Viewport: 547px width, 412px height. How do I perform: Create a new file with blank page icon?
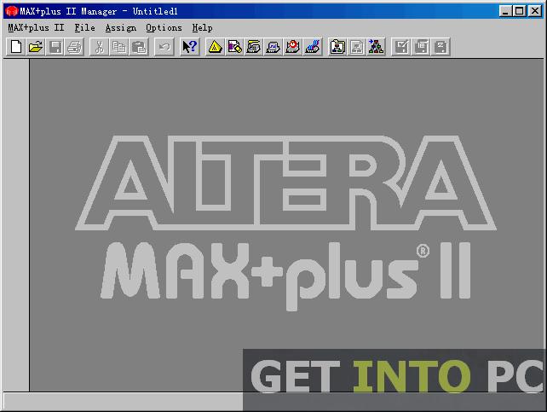pos(16,47)
